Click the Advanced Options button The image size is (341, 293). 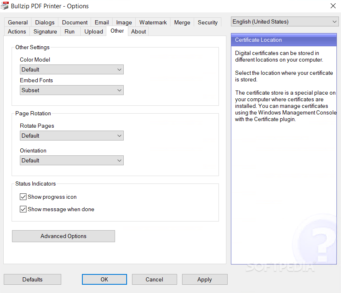pyautogui.click(x=63, y=236)
